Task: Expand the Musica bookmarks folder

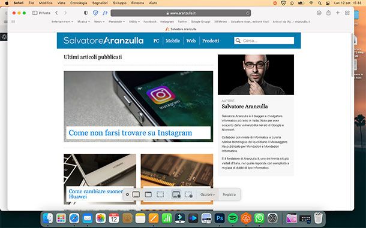Action: coord(83,22)
